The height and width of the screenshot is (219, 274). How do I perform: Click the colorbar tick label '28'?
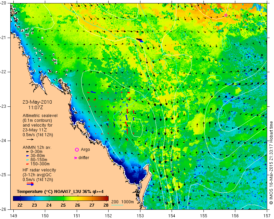(106, 205)
